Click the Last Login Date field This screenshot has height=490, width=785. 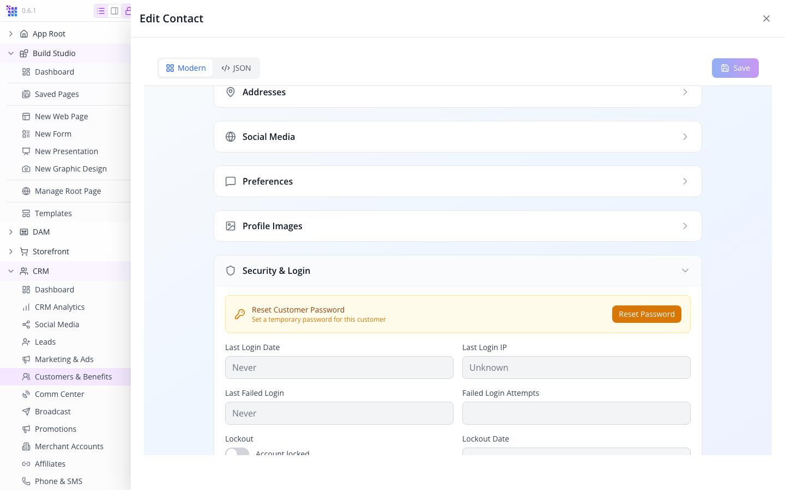[339, 367]
